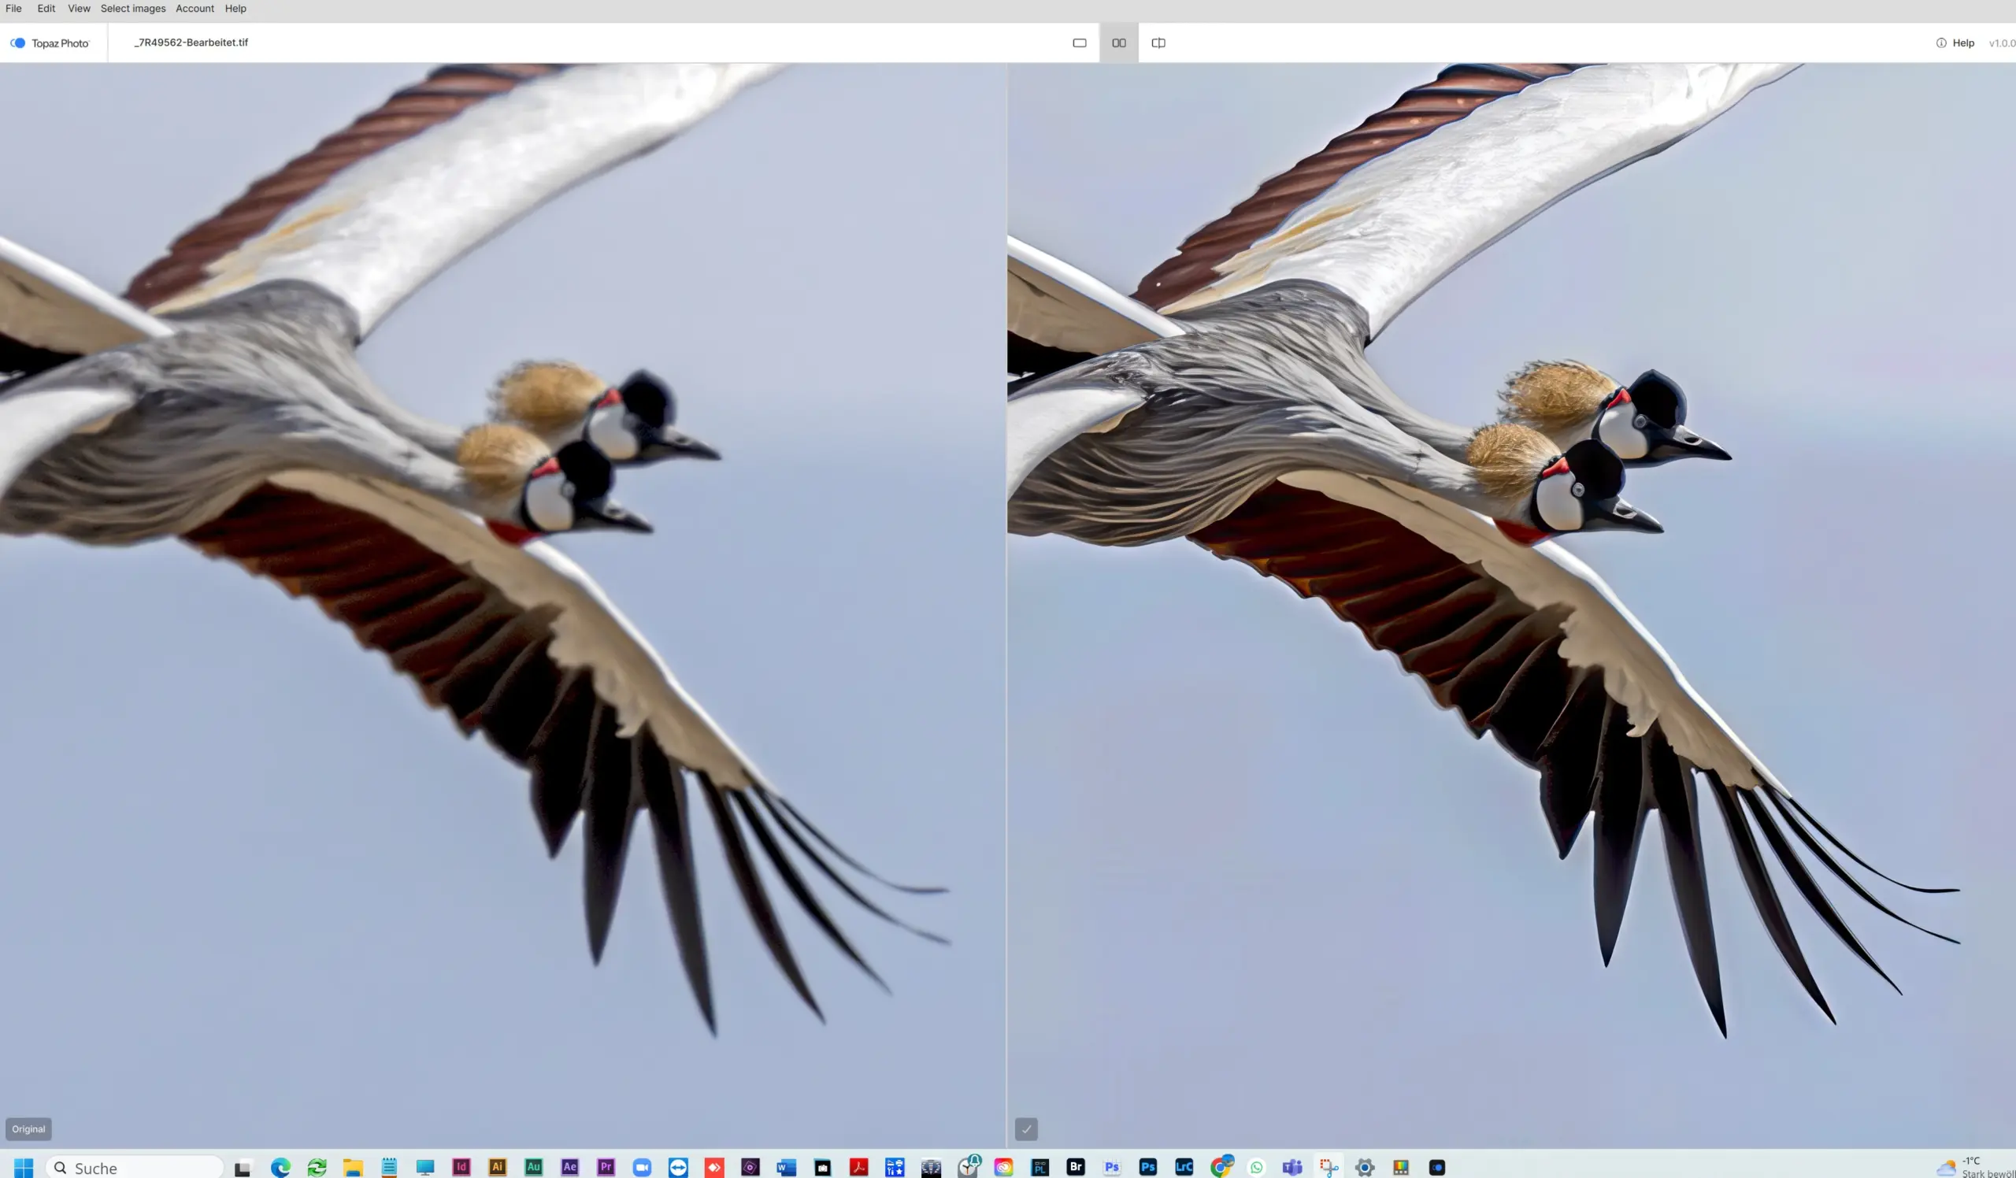This screenshot has height=1178, width=2016.
Task: Open the Select images menu
Action: click(x=133, y=9)
